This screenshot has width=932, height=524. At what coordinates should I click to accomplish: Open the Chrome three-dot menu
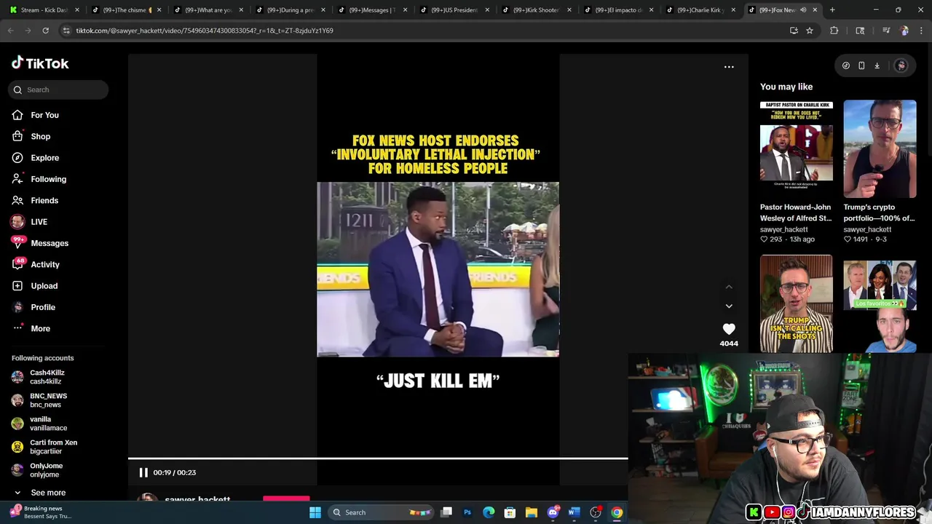pyautogui.click(x=921, y=31)
